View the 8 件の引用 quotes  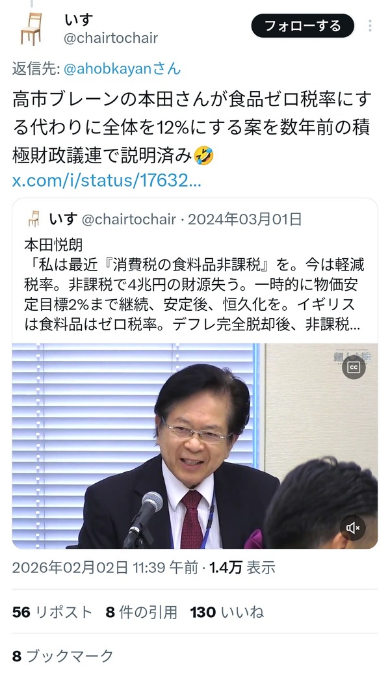tap(141, 612)
